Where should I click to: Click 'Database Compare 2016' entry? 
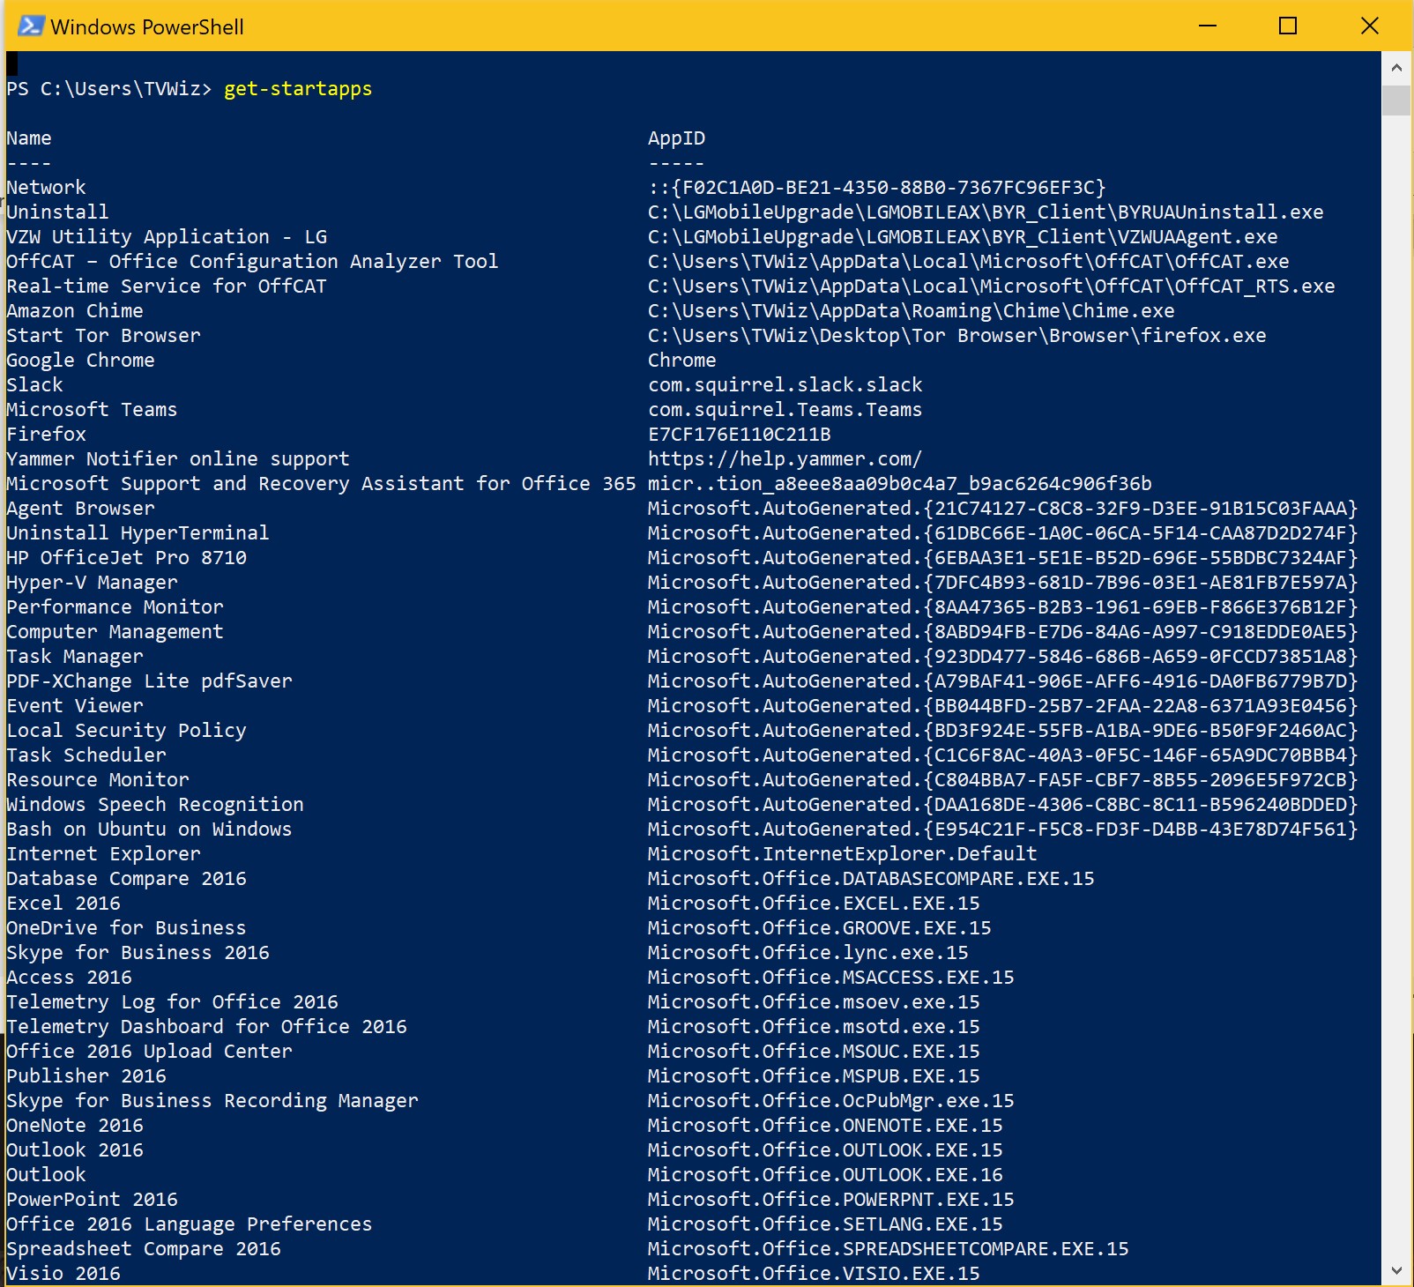point(126,879)
